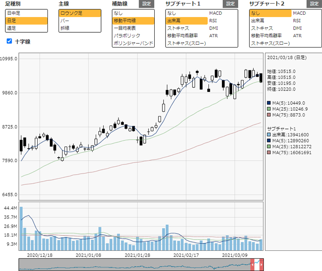Image resolution: width=322 pixels, height=271 pixels.
Task: Click the volume MA(75):16061691 legend swatch
Action: coord(269,152)
